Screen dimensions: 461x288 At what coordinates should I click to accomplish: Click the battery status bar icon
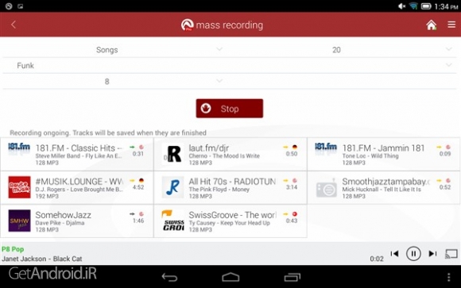click(426, 6)
